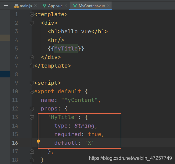The width and height of the screenshot is (175, 164).
Task: Fold at closing brace on line 17
Action: pyautogui.click(x=32, y=151)
